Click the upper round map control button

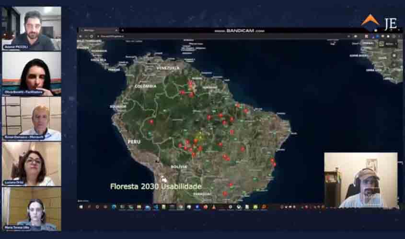click(x=394, y=55)
